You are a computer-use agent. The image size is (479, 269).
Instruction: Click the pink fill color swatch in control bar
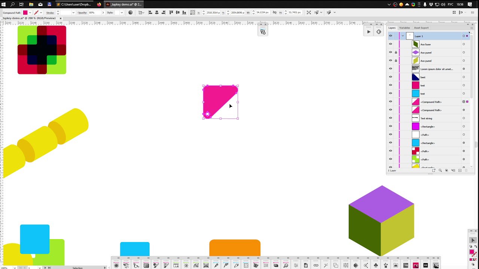(x=25, y=13)
